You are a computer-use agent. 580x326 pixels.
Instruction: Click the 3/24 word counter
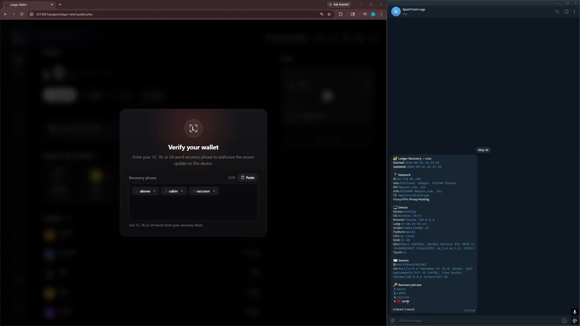(x=232, y=177)
